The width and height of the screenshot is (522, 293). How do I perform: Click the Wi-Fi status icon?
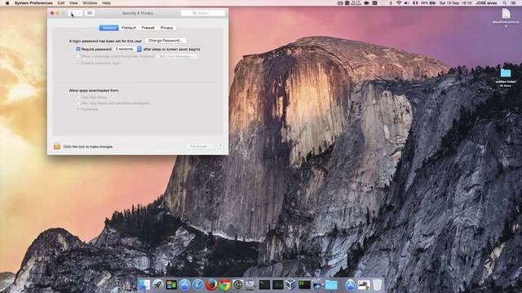(x=399, y=3)
